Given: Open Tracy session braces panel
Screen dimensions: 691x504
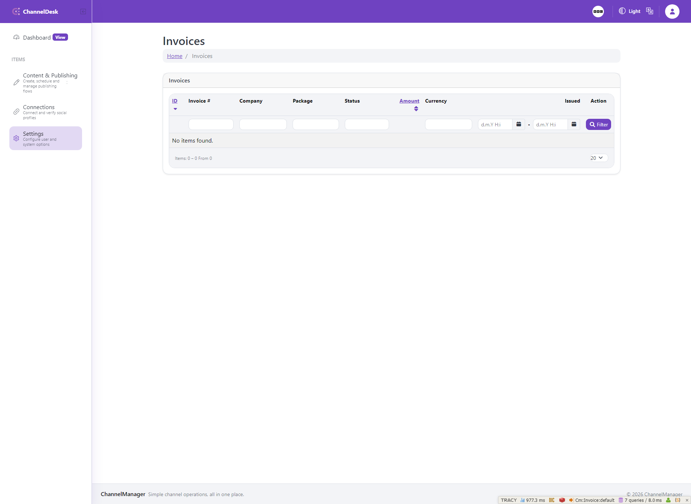Looking at the screenshot, I should pyautogui.click(x=678, y=500).
